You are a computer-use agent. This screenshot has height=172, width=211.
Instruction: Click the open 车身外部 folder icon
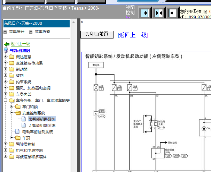12,100
